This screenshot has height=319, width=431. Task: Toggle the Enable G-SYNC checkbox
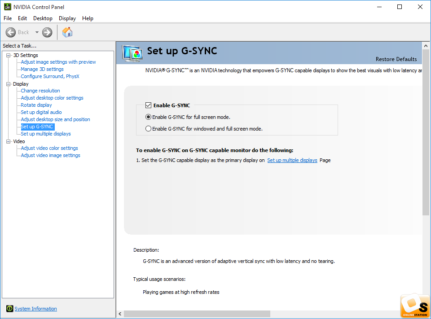[x=149, y=105]
